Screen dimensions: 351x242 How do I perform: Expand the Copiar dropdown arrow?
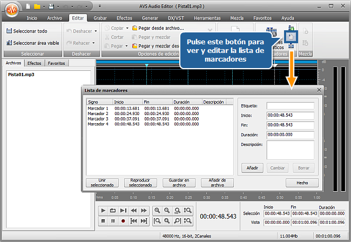tap(127, 28)
